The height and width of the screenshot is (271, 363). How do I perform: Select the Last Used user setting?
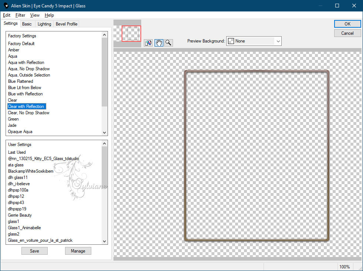[x=17, y=152]
